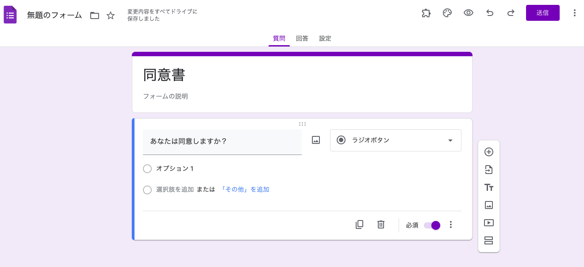Open the add-ons puzzle icon
Screen dimensions: 584x267
coord(426,13)
